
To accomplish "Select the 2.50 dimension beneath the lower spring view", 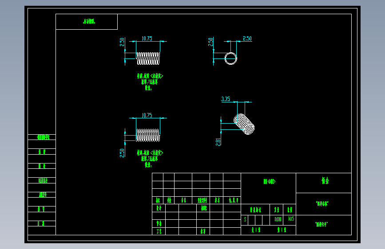I will pos(122,153).
